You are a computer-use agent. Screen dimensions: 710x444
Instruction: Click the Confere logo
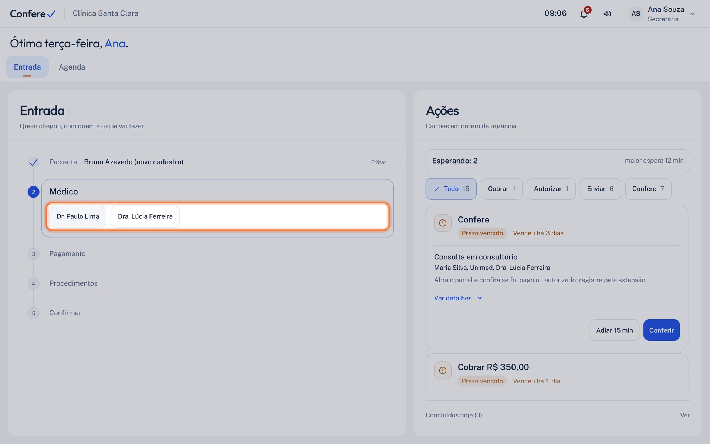[33, 14]
